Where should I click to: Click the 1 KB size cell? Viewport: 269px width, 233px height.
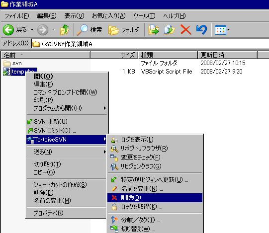[x=129, y=72]
